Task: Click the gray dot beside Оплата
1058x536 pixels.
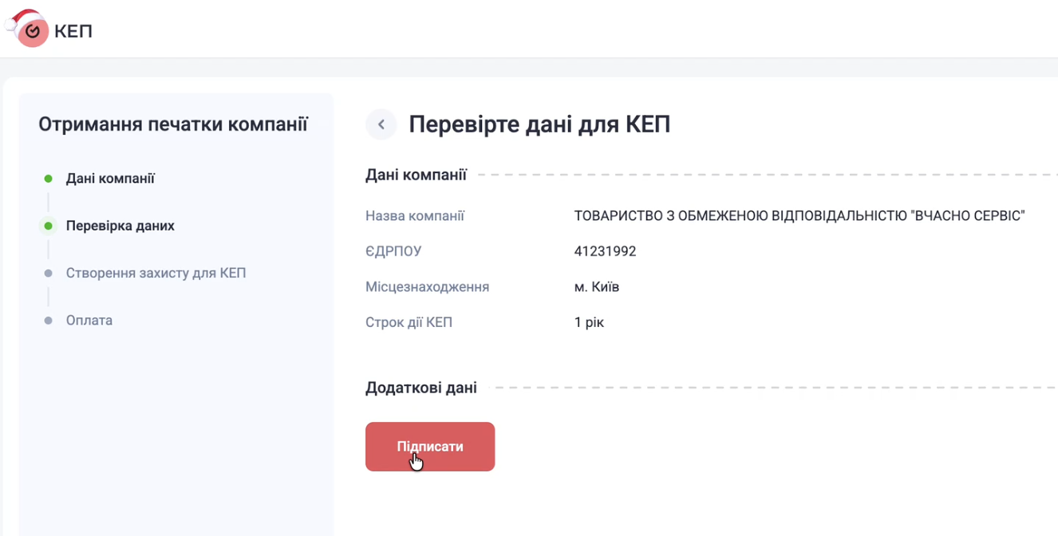Action: (48, 320)
